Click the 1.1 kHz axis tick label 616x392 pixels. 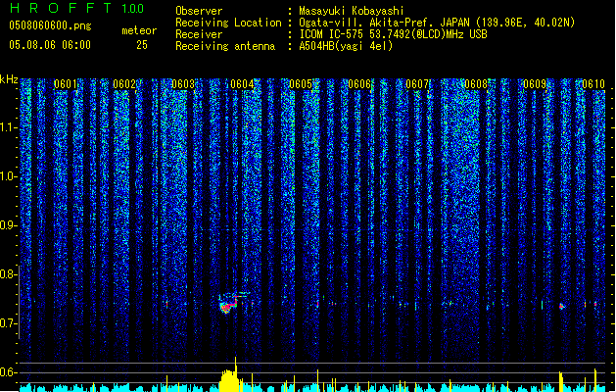coord(8,127)
